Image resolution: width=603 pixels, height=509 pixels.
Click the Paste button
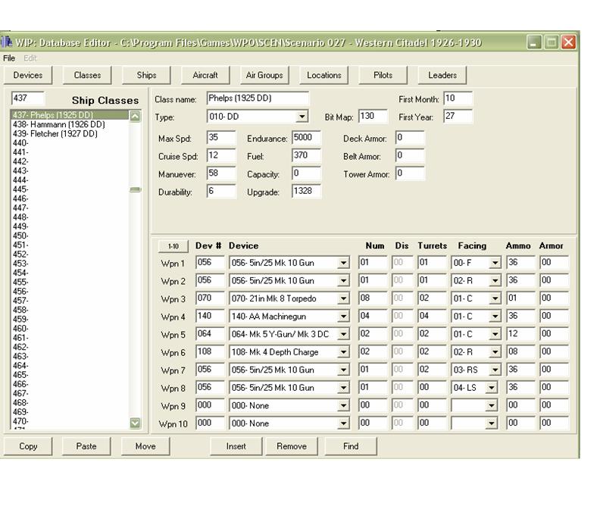coord(86,446)
